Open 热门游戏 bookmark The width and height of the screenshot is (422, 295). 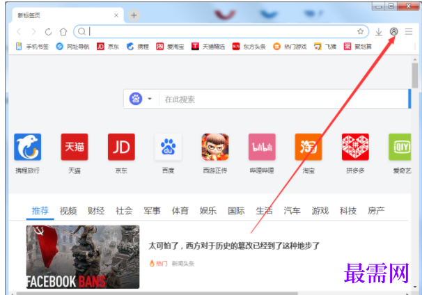click(290, 47)
